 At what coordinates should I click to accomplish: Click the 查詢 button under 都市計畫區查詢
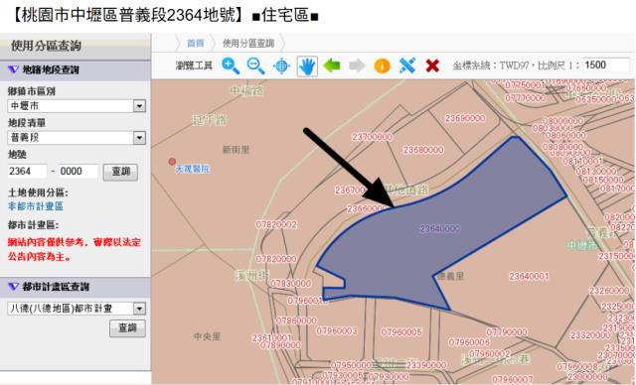(127, 327)
